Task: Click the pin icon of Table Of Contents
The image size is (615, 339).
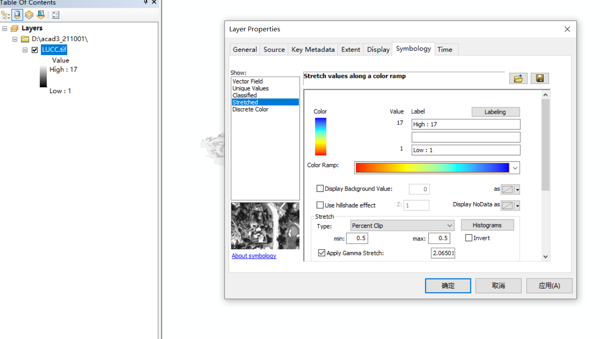Action: [x=146, y=2]
